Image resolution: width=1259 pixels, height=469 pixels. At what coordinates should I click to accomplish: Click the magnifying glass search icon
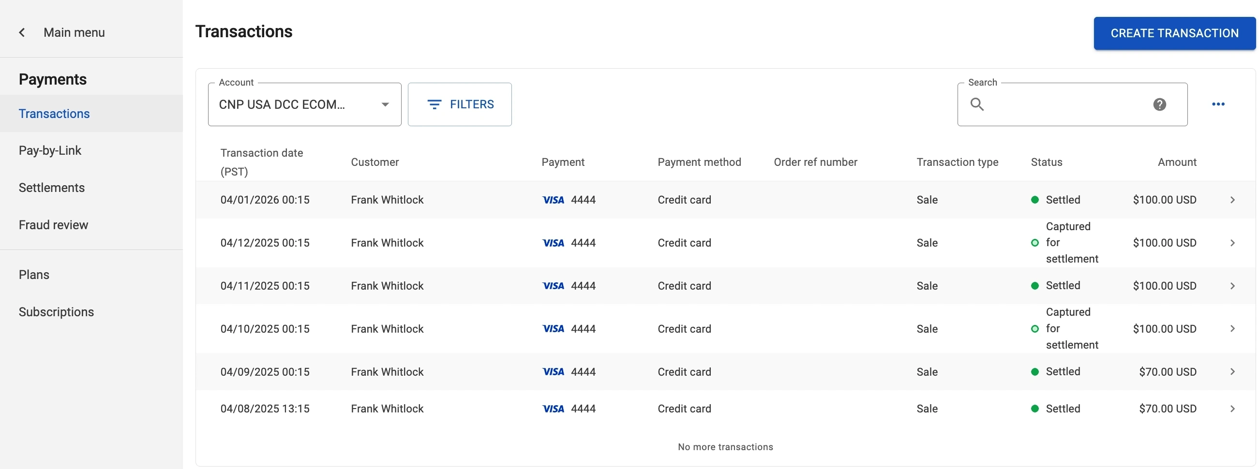coord(976,104)
